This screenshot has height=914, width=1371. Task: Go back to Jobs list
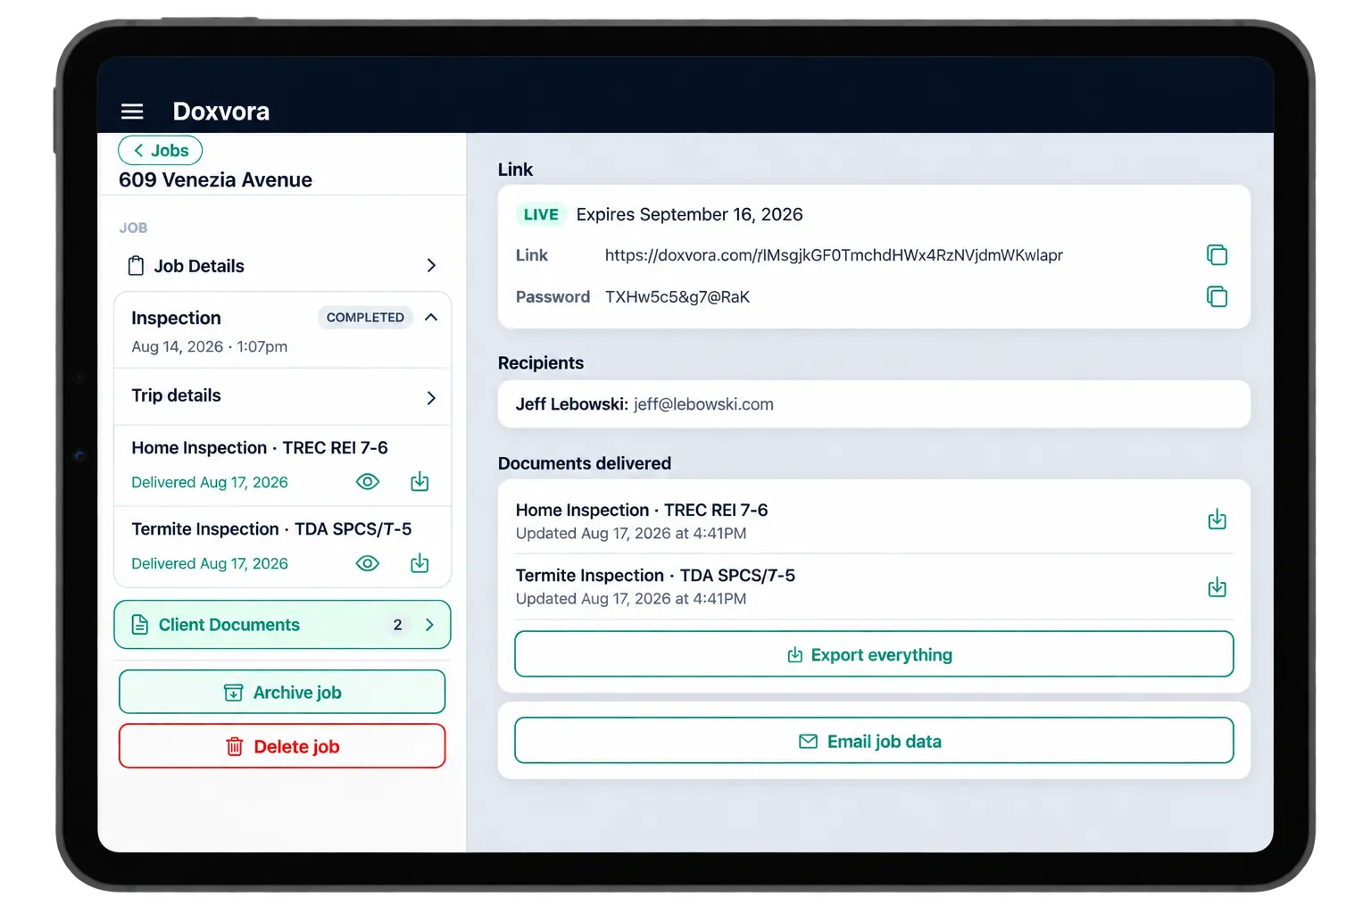pos(161,151)
